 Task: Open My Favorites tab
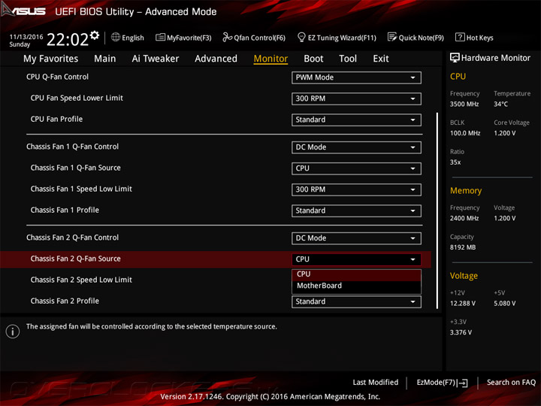(51, 59)
